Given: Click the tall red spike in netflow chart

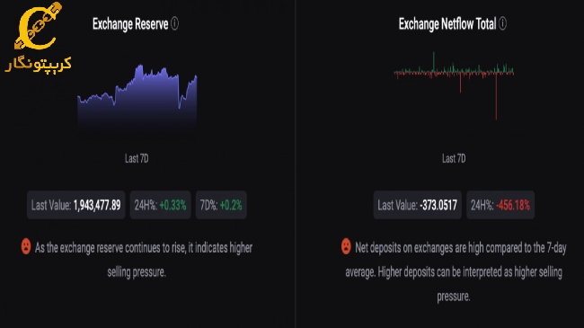Looking at the screenshot, I should 496,96.
